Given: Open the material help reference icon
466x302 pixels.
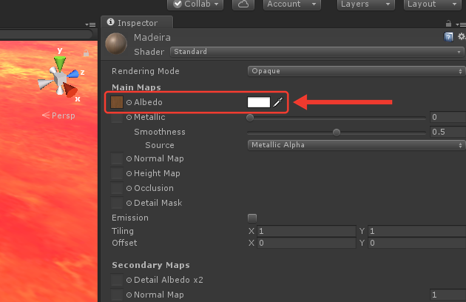Looking at the screenshot, I should (x=448, y=37).
